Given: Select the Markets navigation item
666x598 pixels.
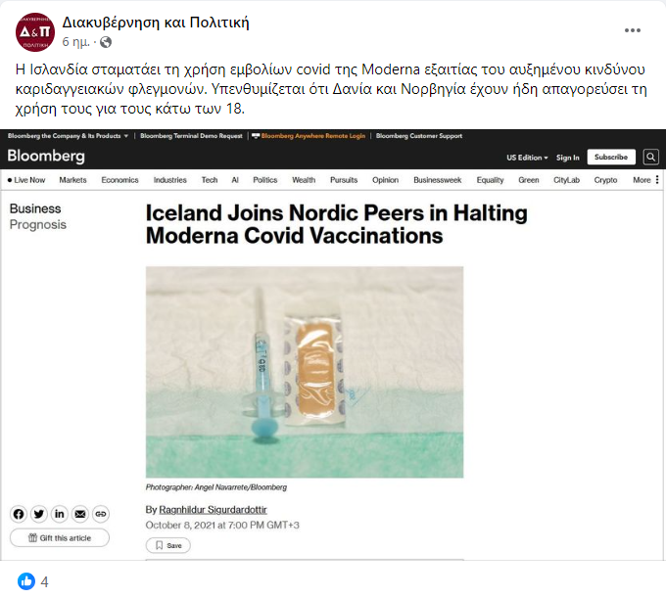Looking at the screenshot, I should point(72,180).
